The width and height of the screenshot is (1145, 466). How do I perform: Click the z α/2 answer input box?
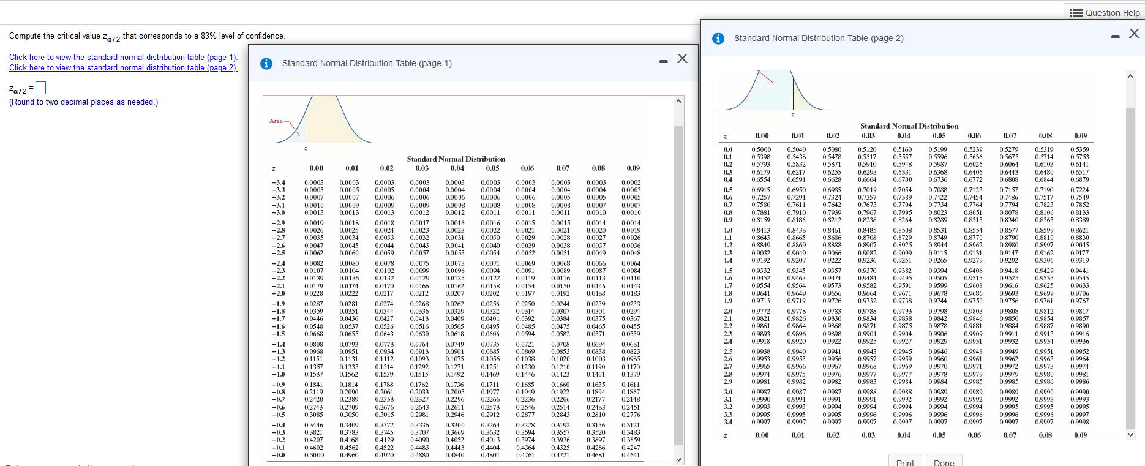pyautogui.click(x=41, y=88)
